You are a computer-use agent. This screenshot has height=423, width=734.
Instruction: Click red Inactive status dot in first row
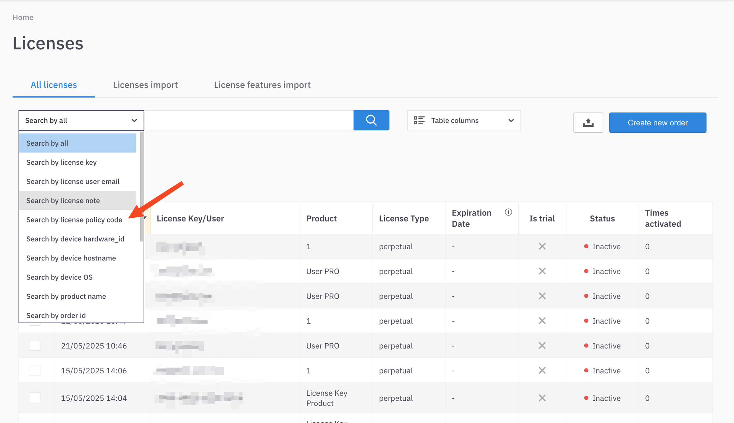tap(586, 246)
